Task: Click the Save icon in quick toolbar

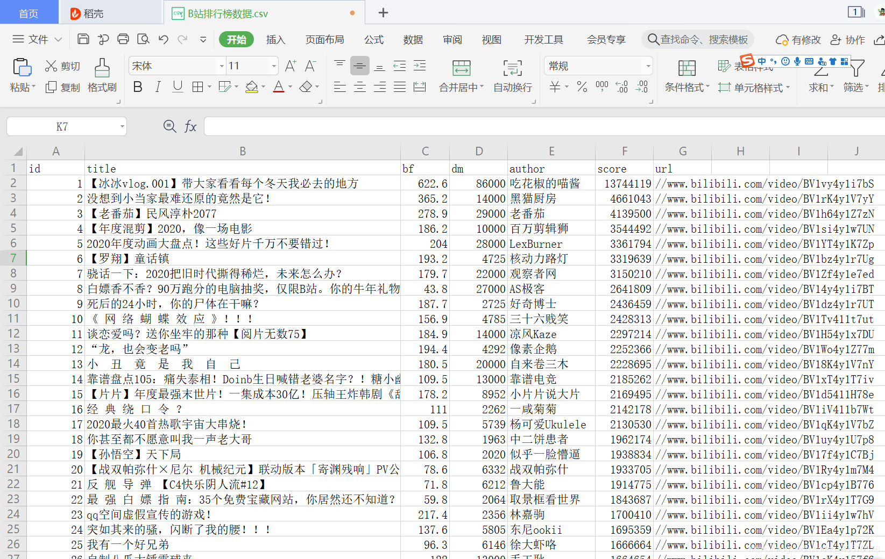Action: click(x=83, y=39)
